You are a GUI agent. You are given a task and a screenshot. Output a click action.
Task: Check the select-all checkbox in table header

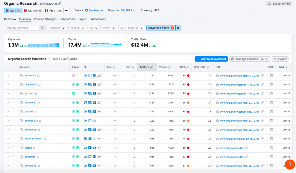[13, 67]
